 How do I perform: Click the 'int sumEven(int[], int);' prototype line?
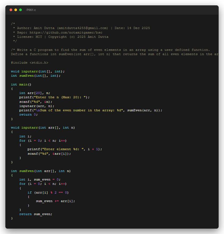click(36, 76)
